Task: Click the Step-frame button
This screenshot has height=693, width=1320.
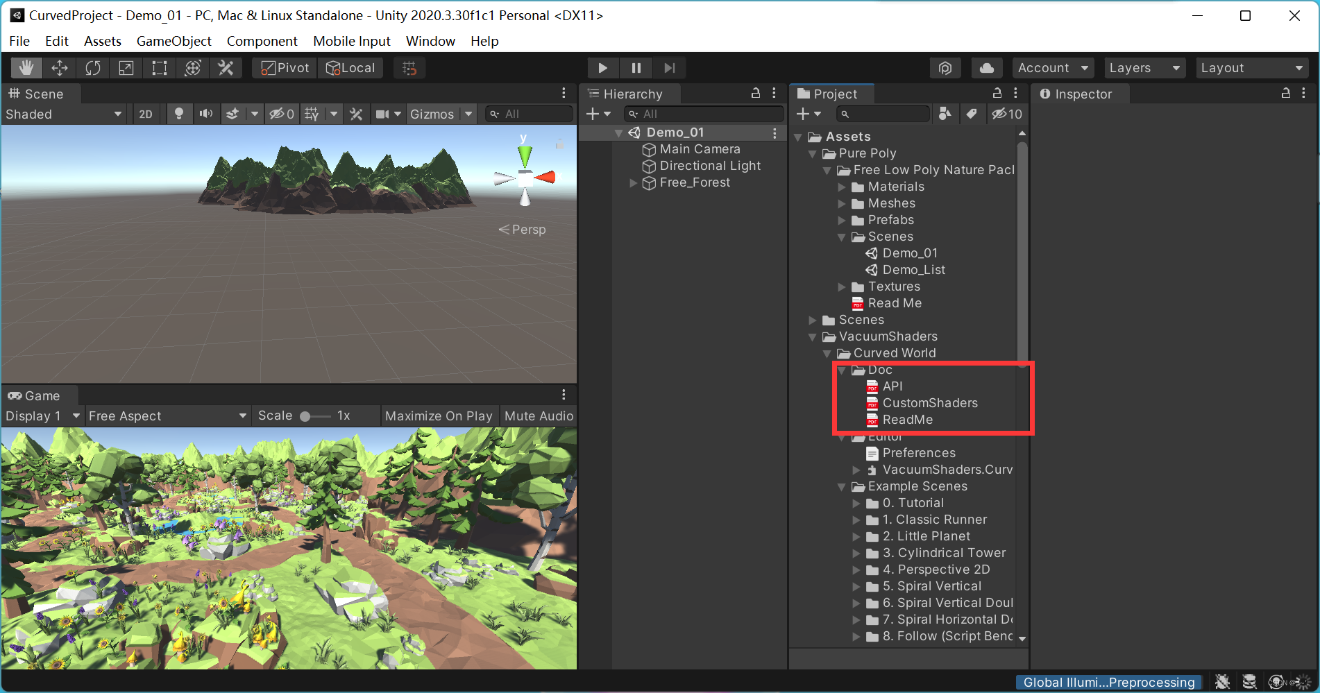Action: tap(669, 67)
